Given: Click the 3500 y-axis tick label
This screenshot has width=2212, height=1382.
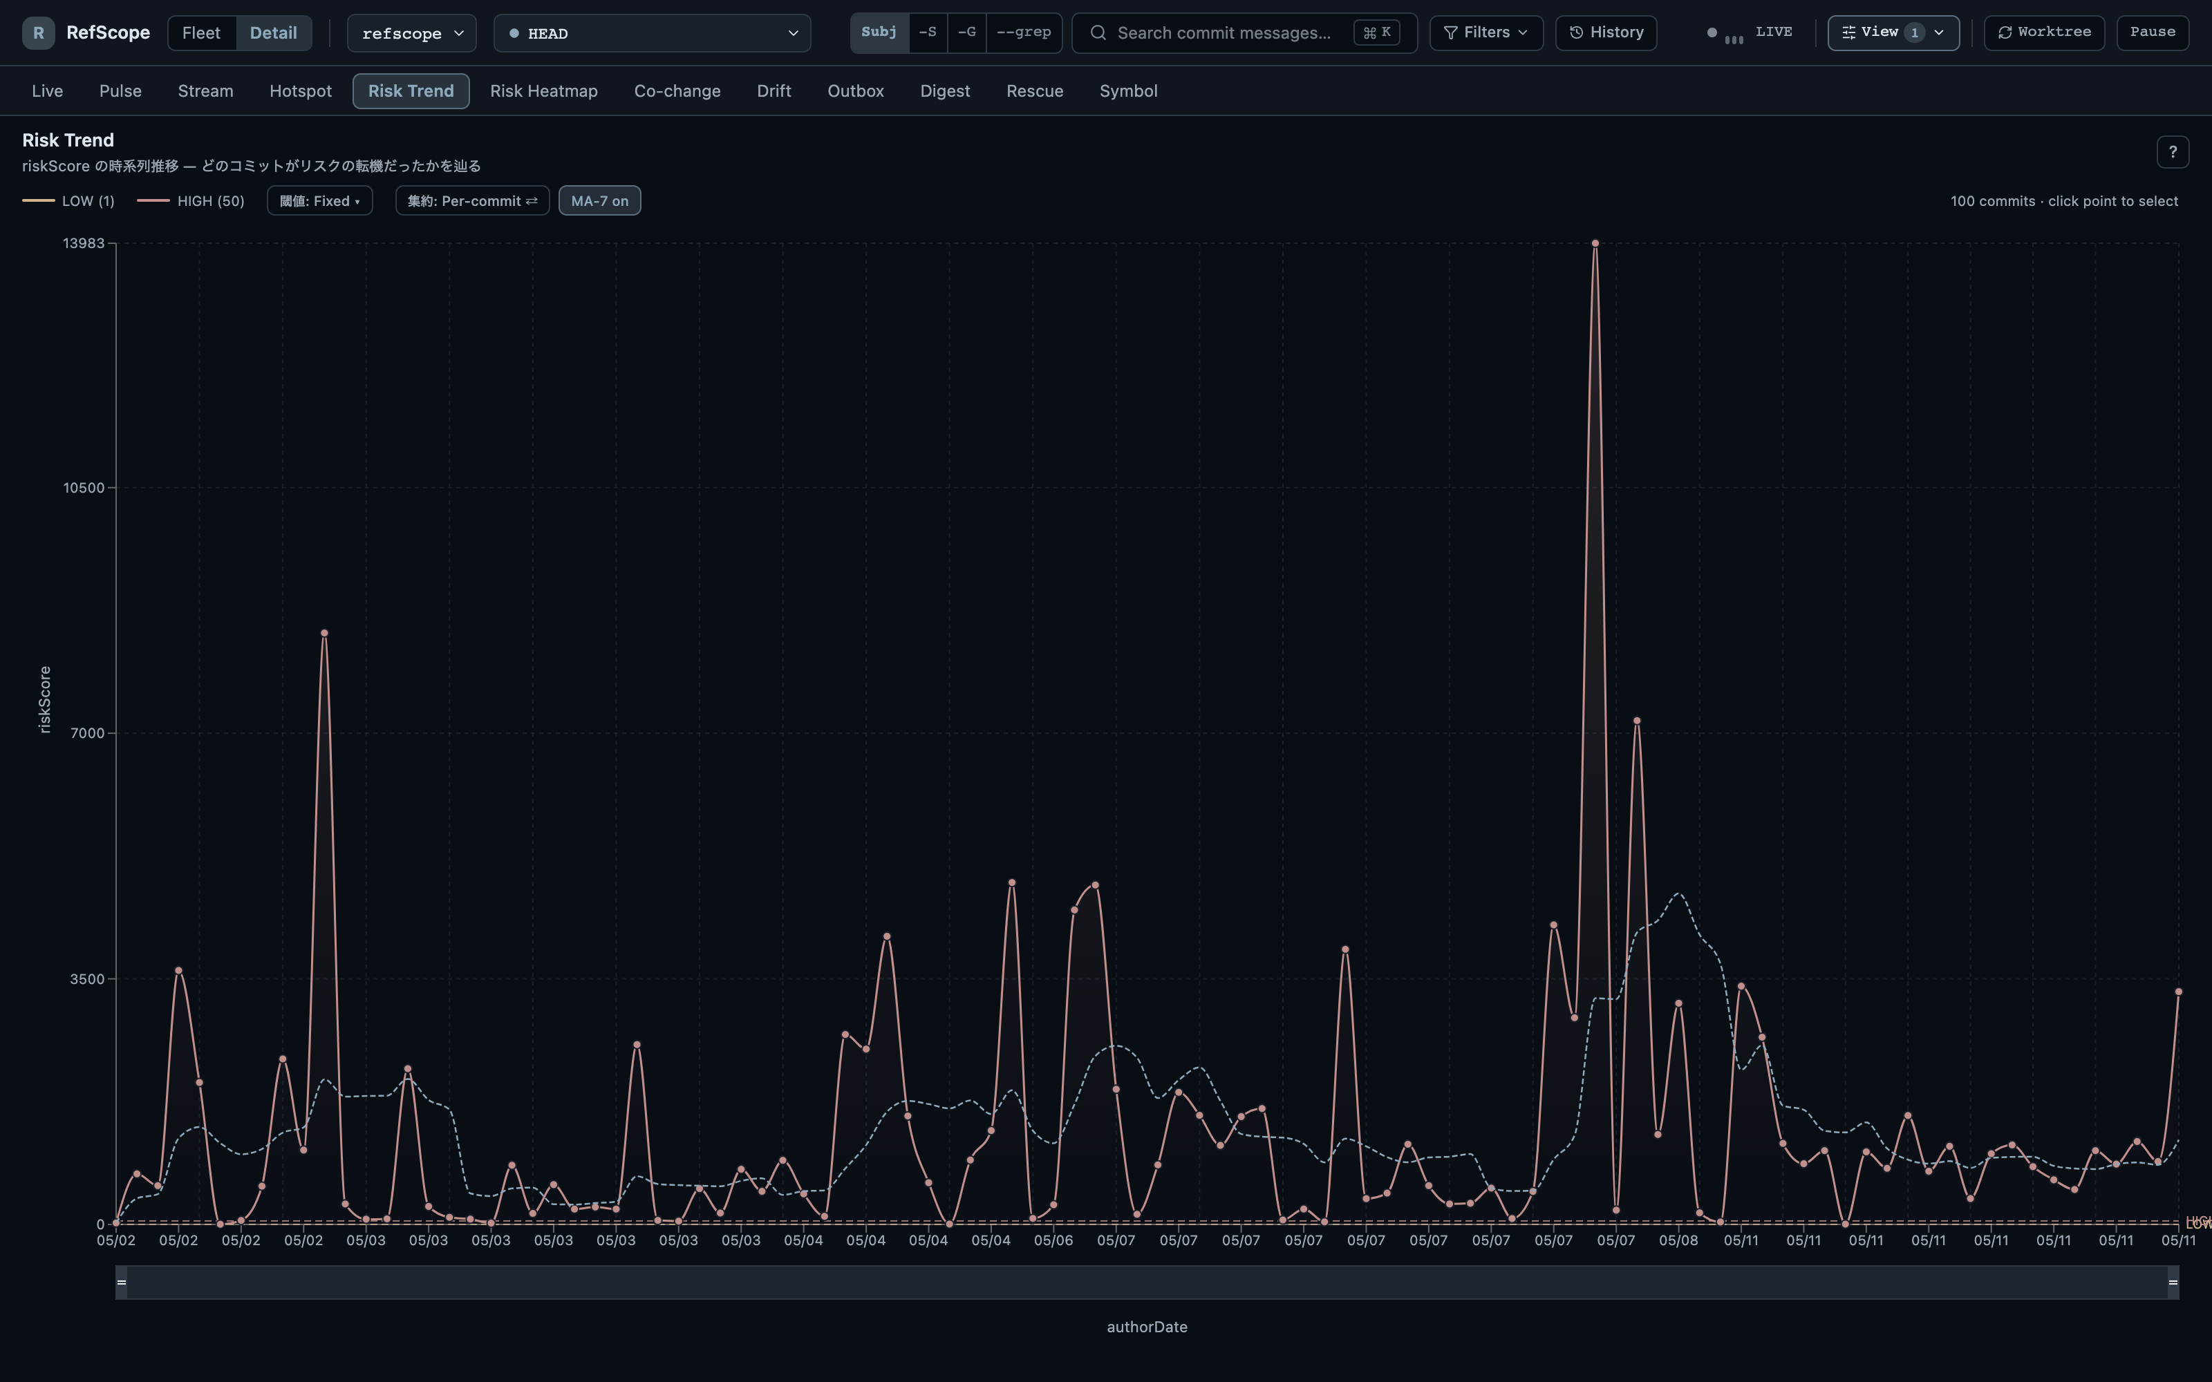Looking at the screenshot, I should (88, 979).
